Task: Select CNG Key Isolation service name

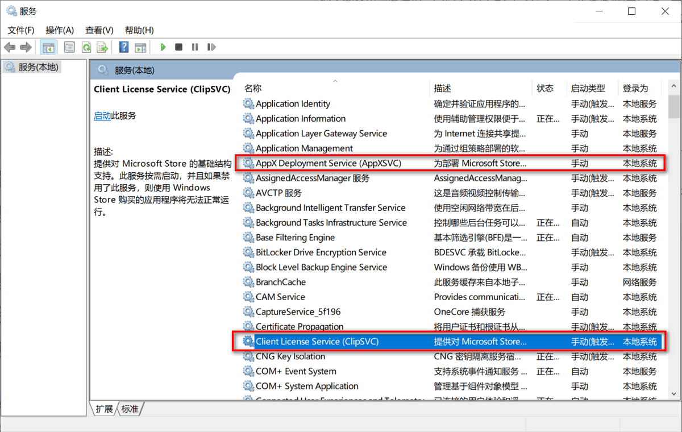Action: point(290,356)
